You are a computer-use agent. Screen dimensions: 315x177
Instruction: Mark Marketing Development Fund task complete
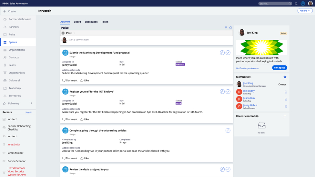coord(228,53)
